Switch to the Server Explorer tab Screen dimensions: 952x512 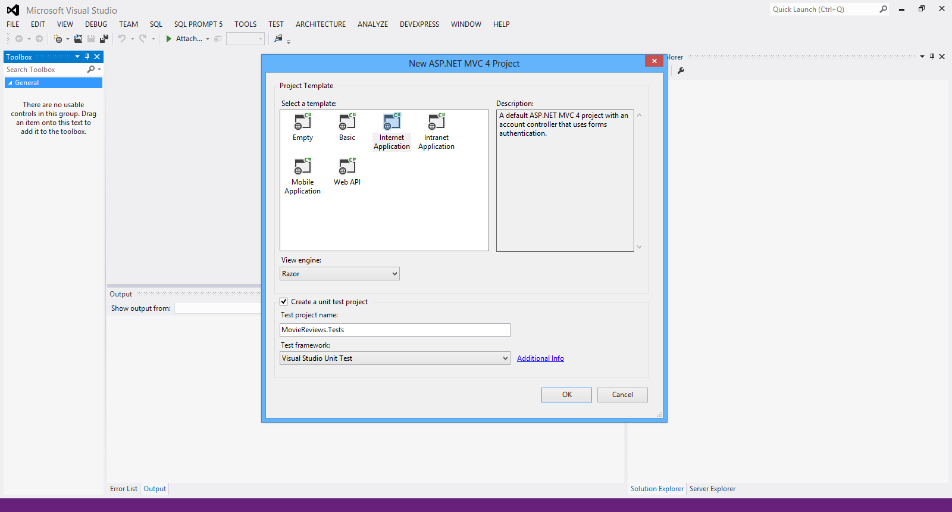712,489
